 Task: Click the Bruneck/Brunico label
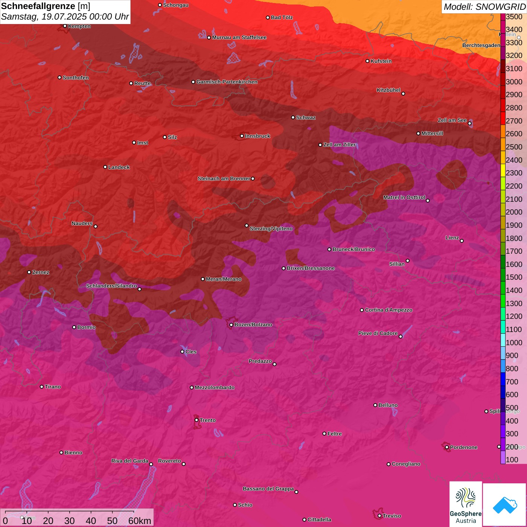point(353,249)
